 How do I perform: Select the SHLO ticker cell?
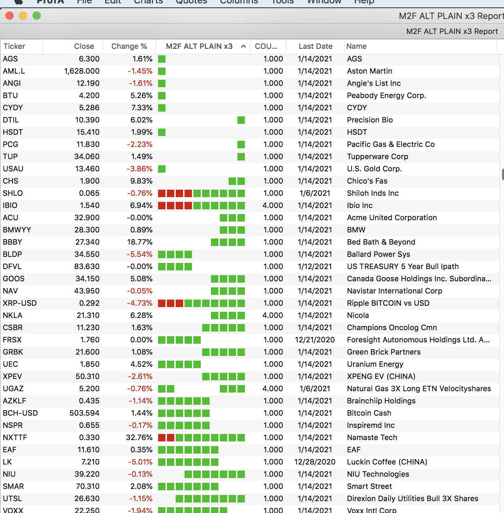click(13, 193)
